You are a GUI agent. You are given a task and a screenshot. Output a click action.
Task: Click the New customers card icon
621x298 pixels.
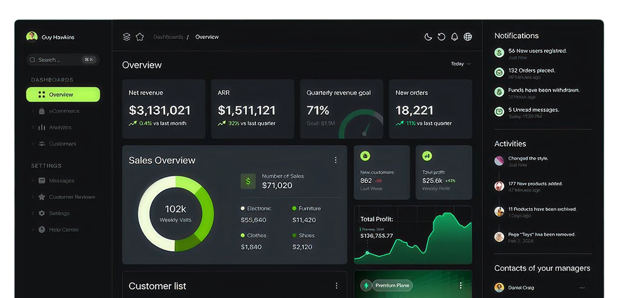pyautogui.click(x=365, y=156)
